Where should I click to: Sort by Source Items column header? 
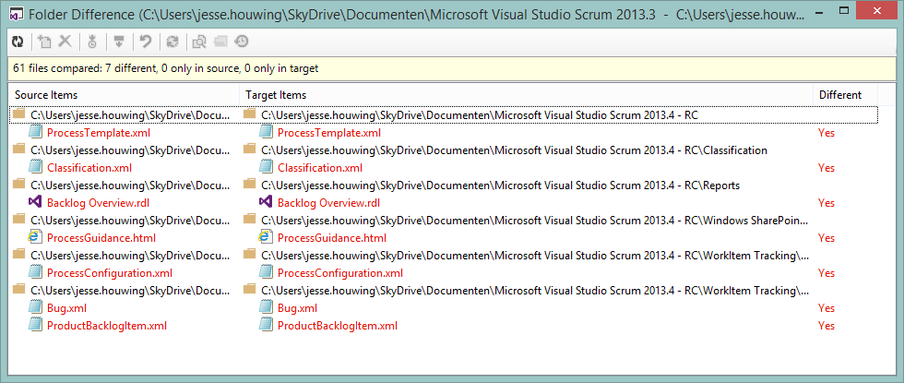[125, 94]
